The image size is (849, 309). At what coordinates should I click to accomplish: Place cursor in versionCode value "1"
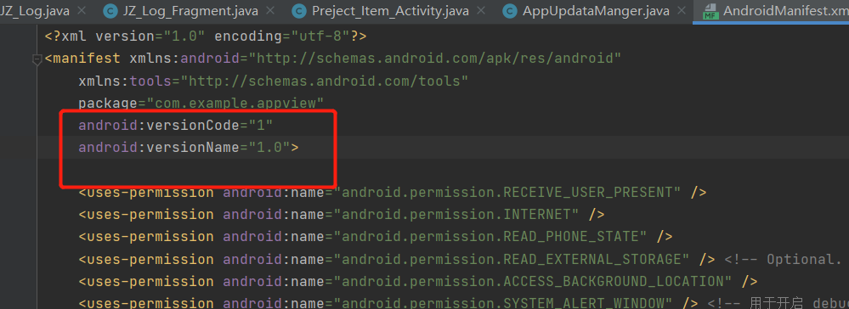[x=260, y=126]
